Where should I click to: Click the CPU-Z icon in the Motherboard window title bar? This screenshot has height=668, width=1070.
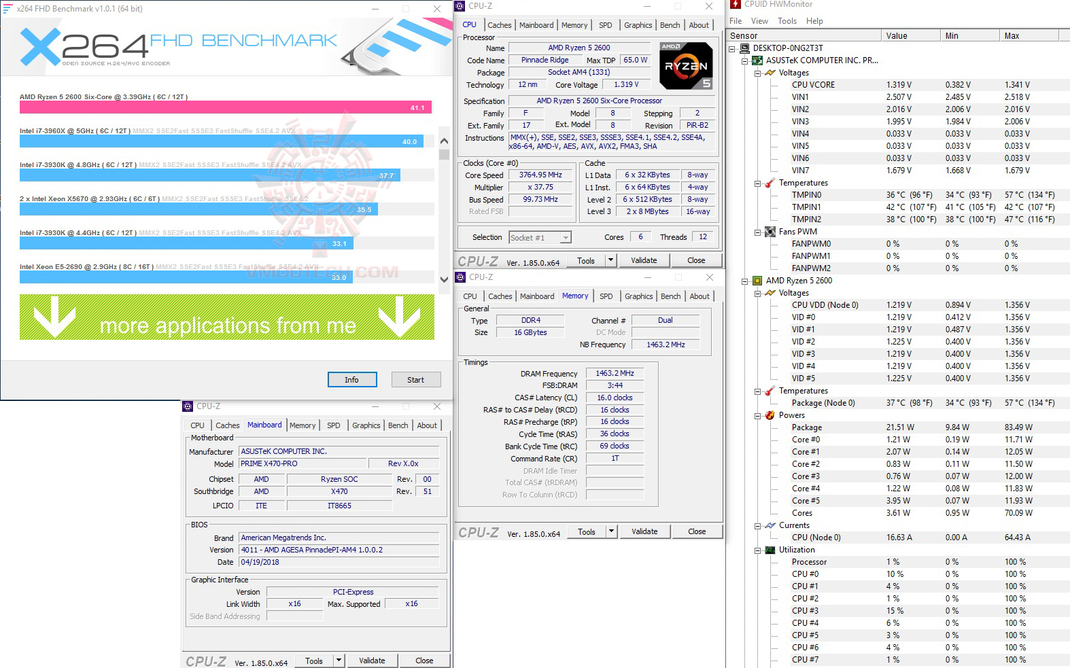(x=188, y=406)
